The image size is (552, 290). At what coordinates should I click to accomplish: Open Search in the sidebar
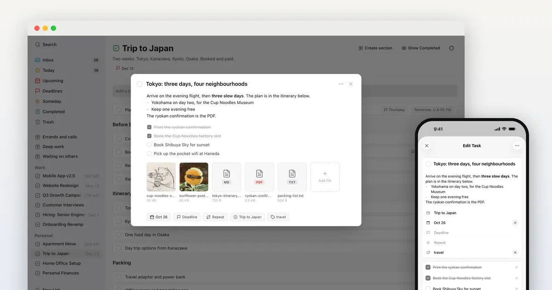coord(46,45)
